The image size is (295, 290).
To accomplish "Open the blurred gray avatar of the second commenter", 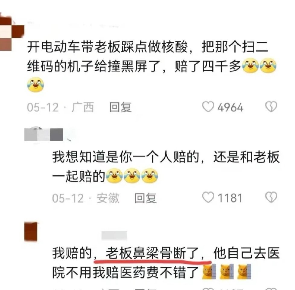I will 44,134.
